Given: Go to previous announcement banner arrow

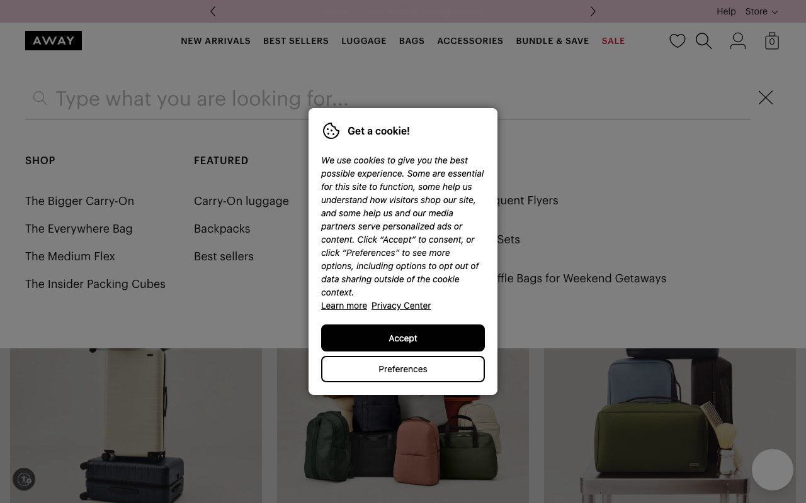Looking at the screenshot, I should (213, 11).
